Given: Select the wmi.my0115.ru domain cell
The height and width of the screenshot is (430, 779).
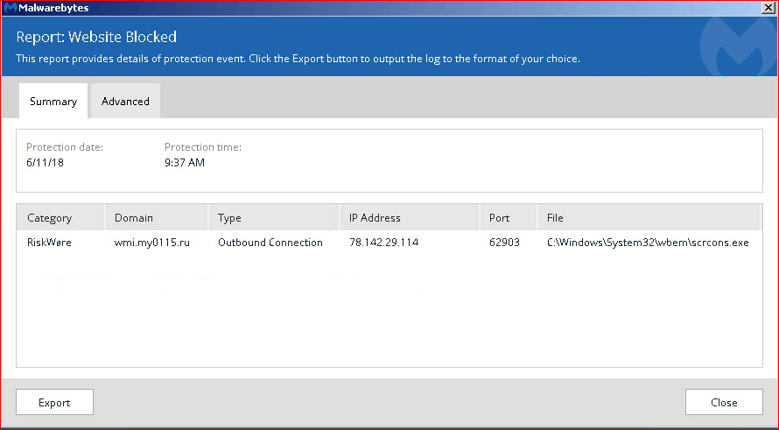Looking at the screenshot, I should [x=152, y=243].
